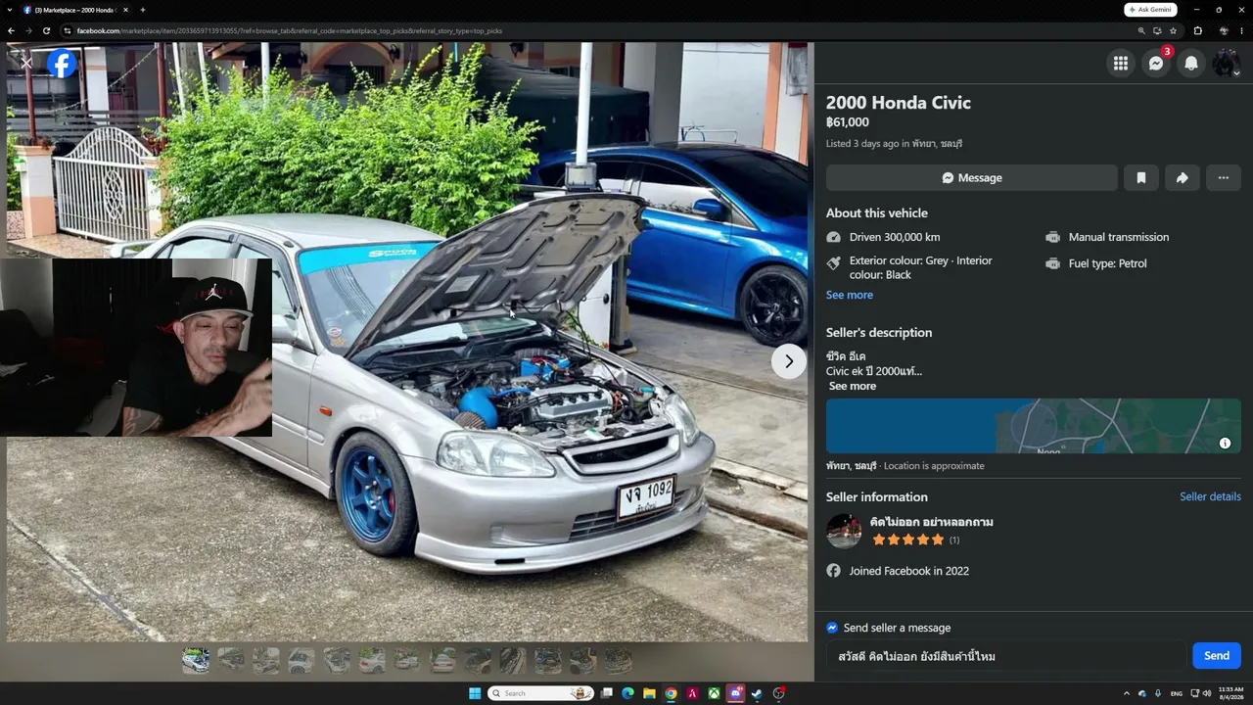Image resolution: width=1253 pixels, height=705 pixels.
Task: Switch the ENG input language
Action: pos(1177,693)
